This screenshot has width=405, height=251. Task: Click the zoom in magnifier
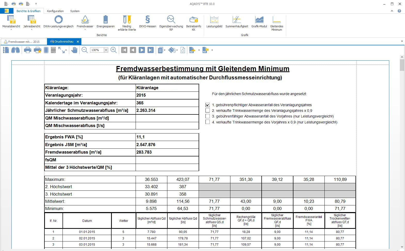click(113, 50)
